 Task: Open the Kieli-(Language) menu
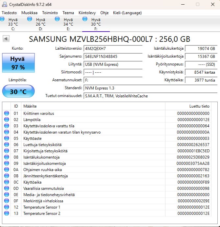point(127,13)
